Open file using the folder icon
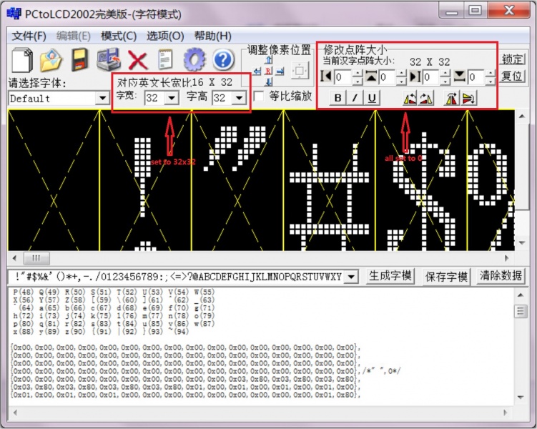537x429 pixels. tap(51, 60)
